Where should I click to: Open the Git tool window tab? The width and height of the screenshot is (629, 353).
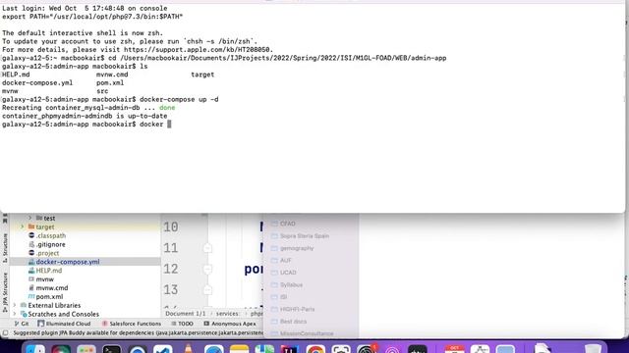22,324
